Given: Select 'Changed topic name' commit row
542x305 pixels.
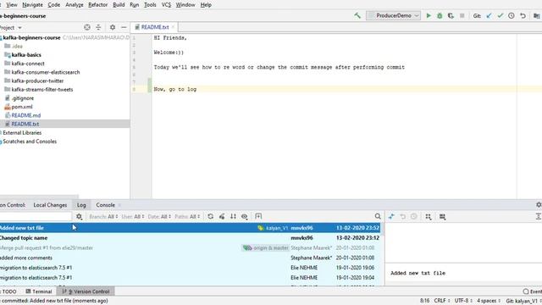Looking at the screenshot, I should [x=190, y=238].
